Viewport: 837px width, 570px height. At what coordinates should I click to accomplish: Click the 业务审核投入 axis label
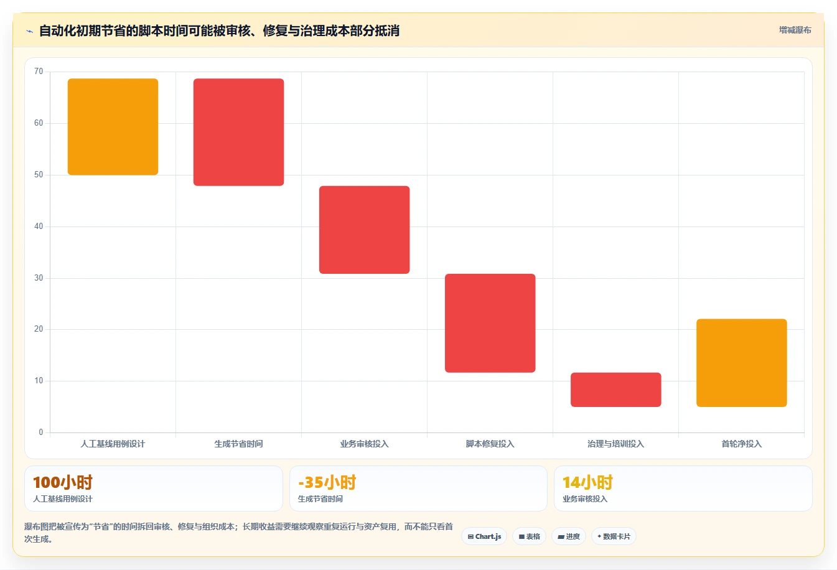364,444
